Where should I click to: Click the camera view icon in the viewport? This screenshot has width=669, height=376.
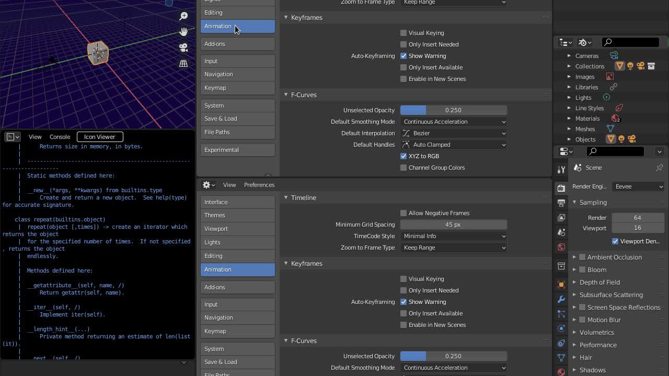(x=183, y=48)
